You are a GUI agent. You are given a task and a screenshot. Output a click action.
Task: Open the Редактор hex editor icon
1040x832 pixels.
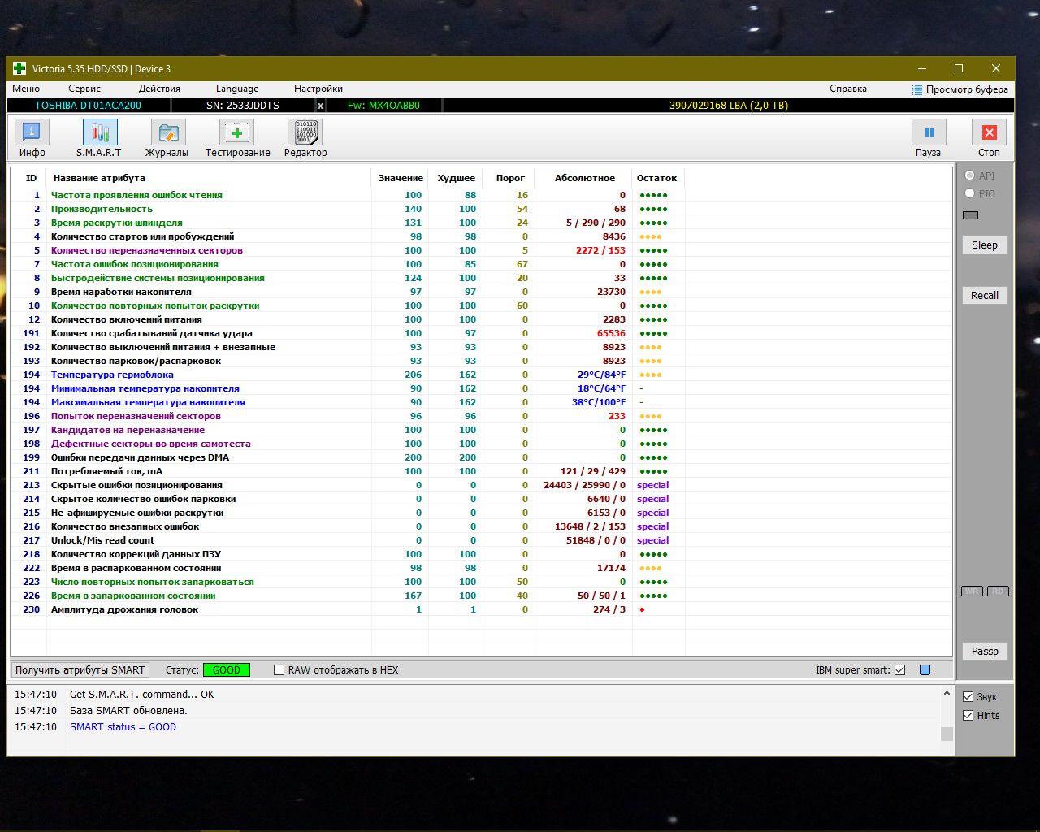pyautogui.click(x=305, y=132)
